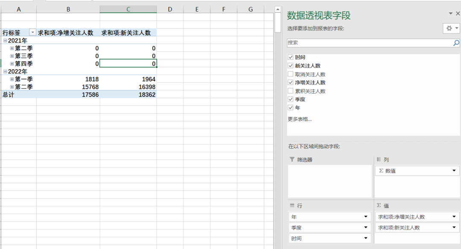This screenshot has width=461, height=249.
Task: Open the gear tools menu in pivot pane
Action: 451,28
